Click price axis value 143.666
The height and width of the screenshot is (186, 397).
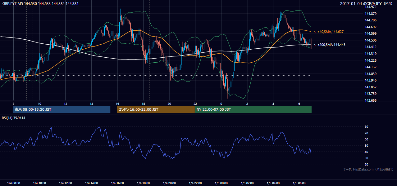click(x=371, y=100)
